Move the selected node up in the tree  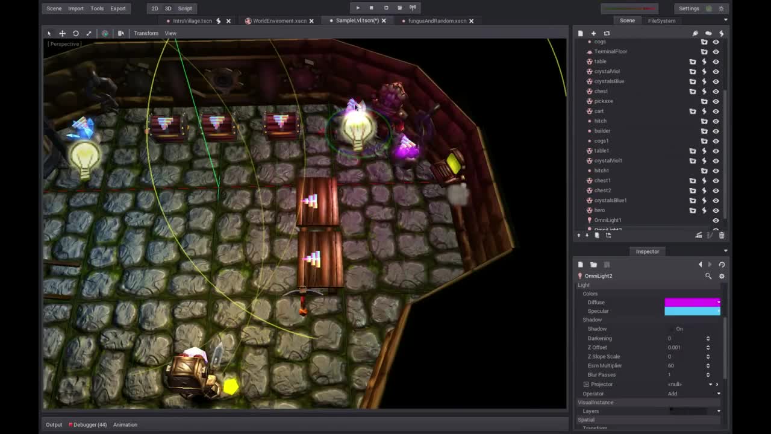click(x=579, y=235)
